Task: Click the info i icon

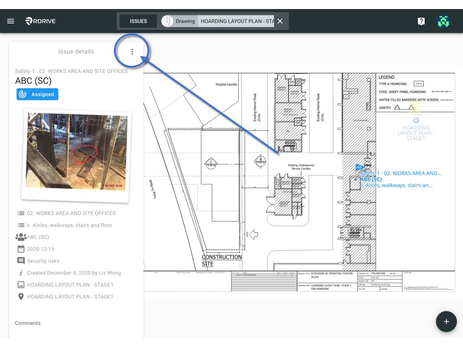Action: tap(21, 273)
